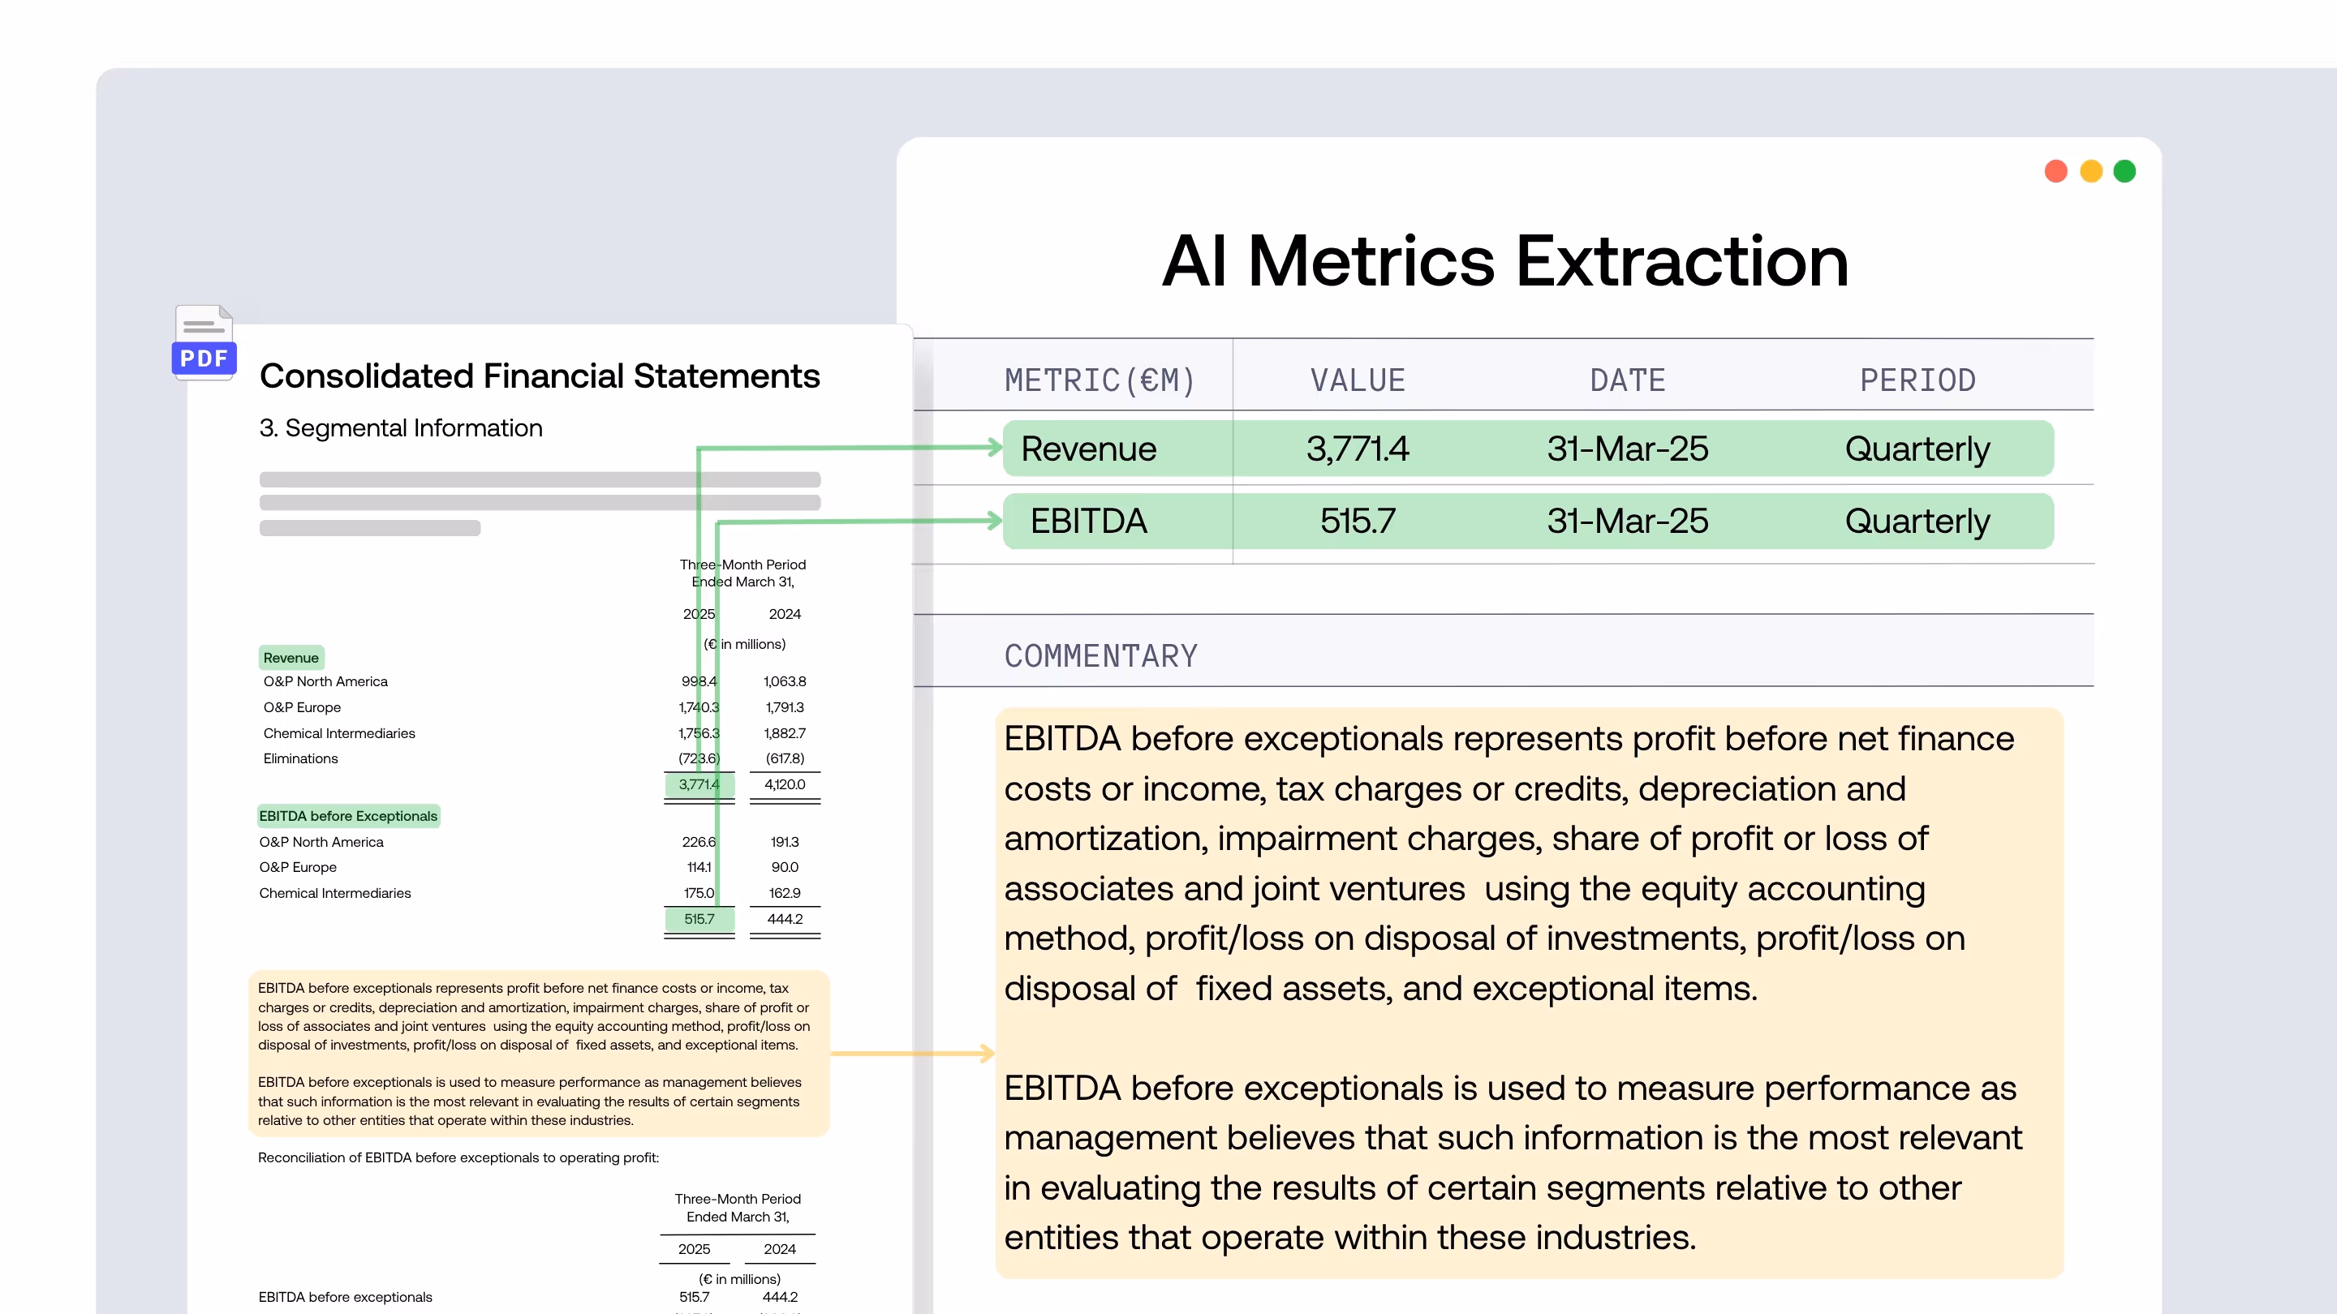
Task: Click highlighted performance measure paragraph in PDF
Action: click(530, 1101)
